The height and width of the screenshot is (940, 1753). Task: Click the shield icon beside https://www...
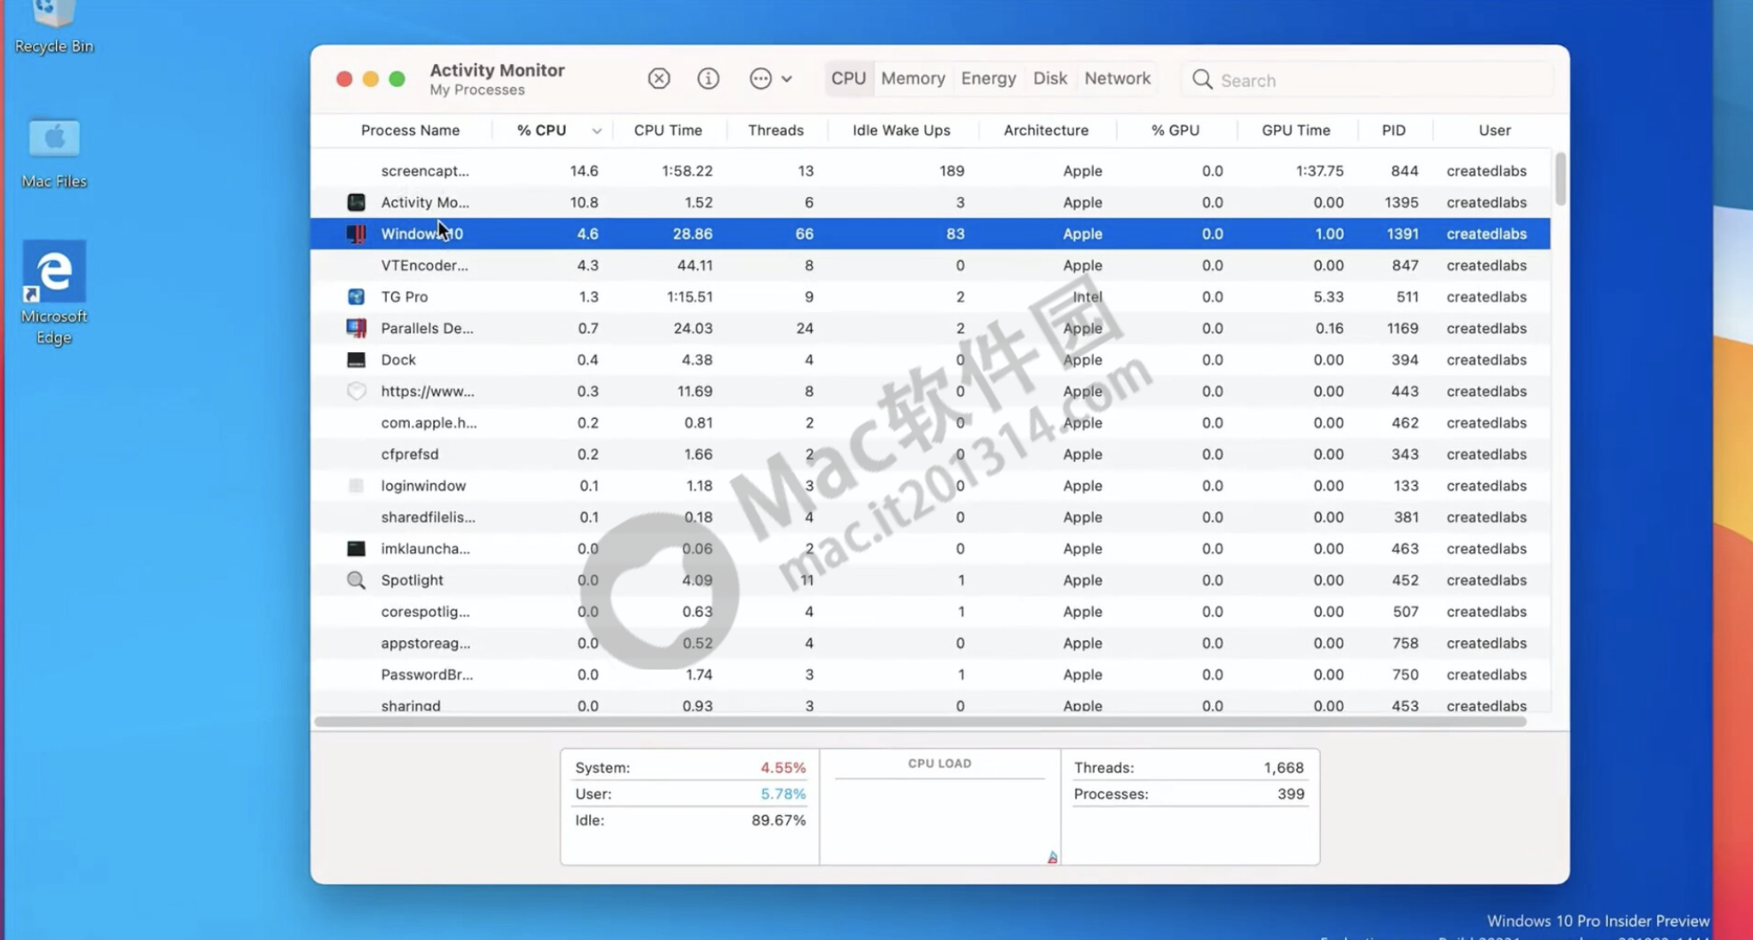click(x=356, y=391)
